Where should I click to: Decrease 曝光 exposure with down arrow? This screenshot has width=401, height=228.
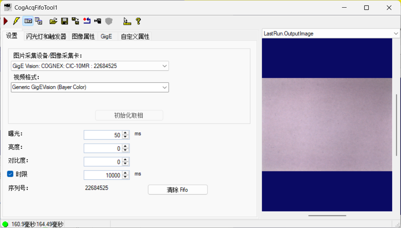125,137
